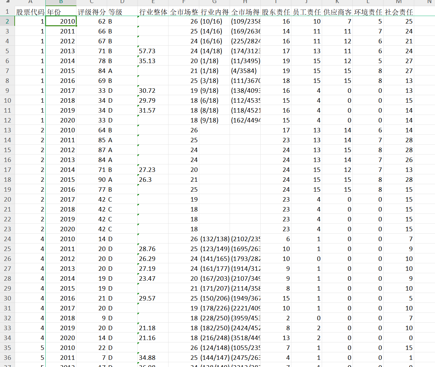Select the cell containing 21.18

coord(153,328)
